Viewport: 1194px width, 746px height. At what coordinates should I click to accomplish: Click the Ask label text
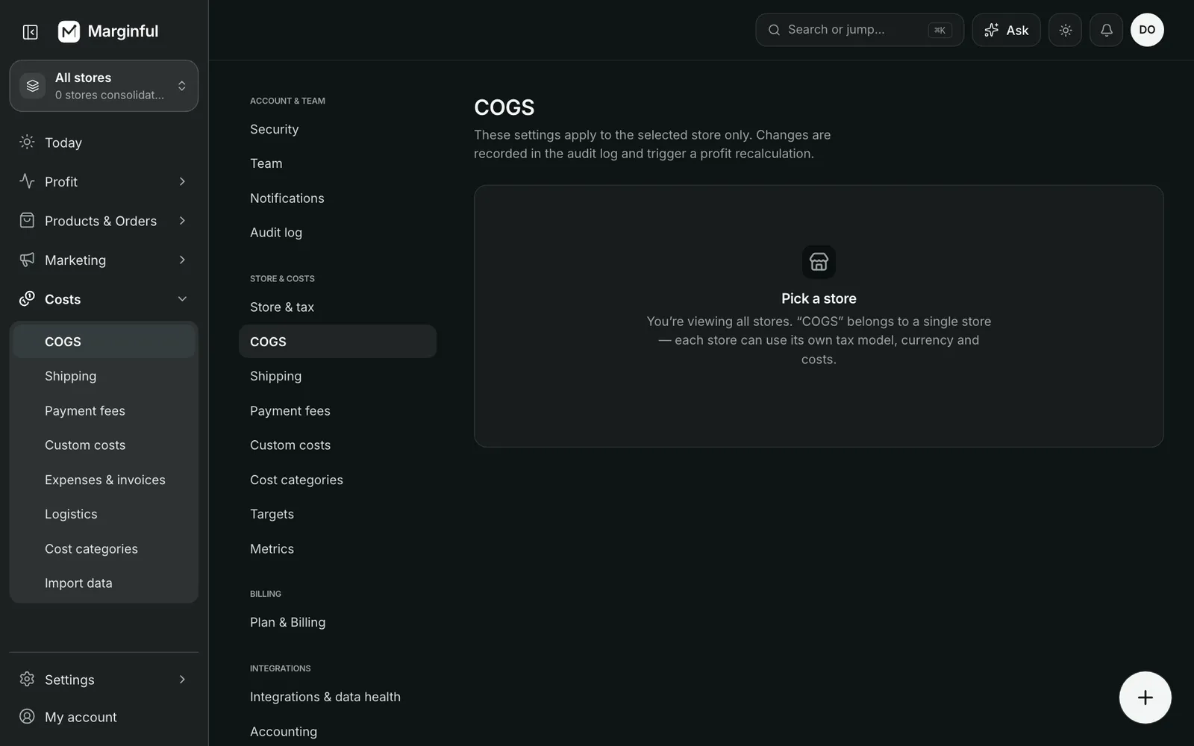(1017, 31)
